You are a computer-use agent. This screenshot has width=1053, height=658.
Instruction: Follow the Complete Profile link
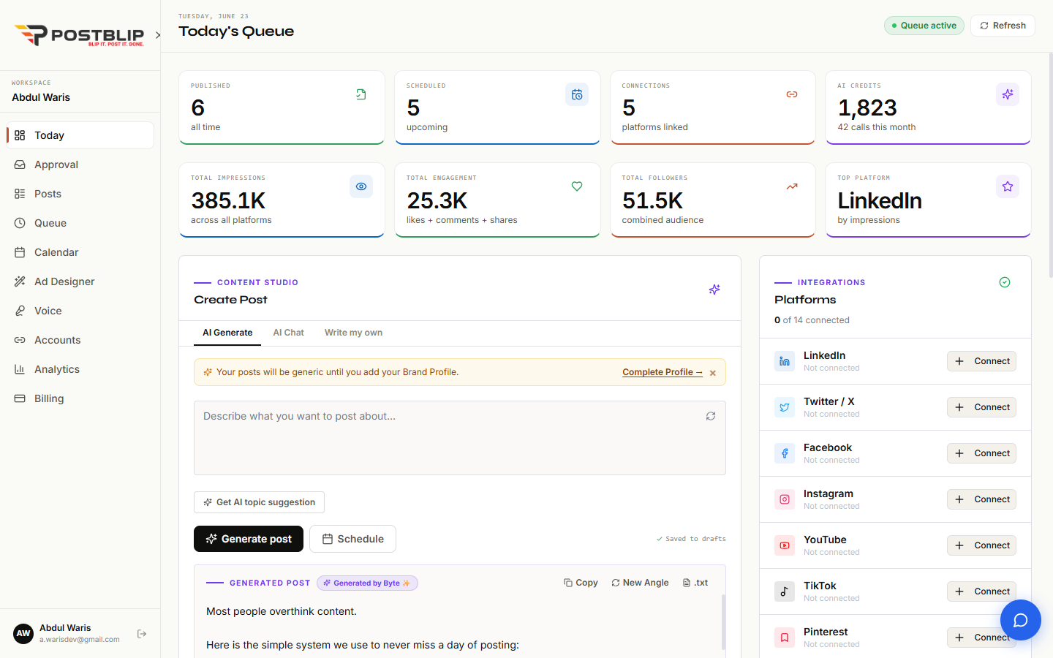pyautogui.click(x=663, y=372)
